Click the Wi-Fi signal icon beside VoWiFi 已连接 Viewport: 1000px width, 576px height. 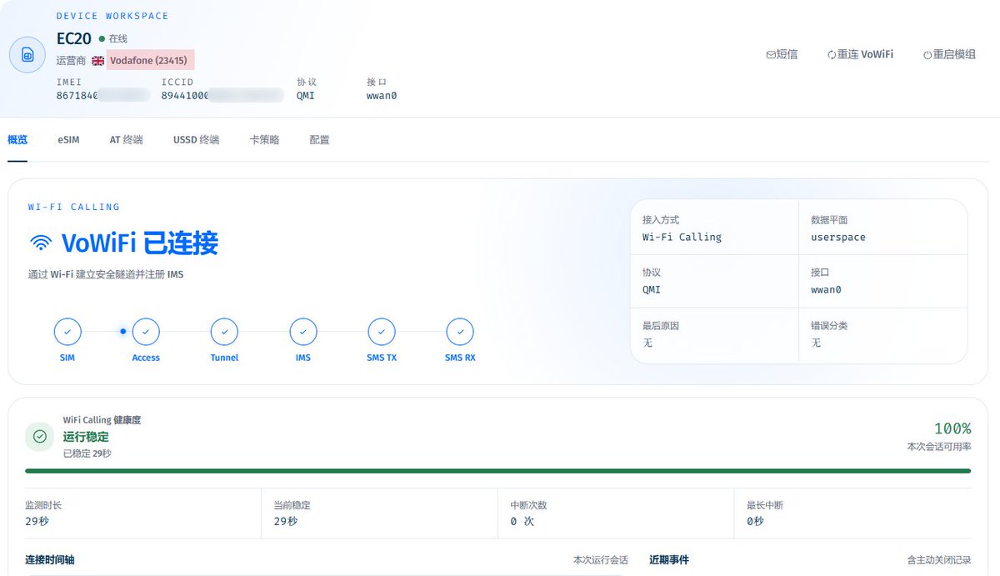coord(40,243)
